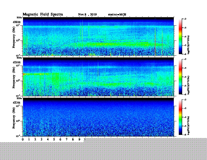Image resolution: width=207 pixels, height=160 pixels.
Task: Click the "station=MOS" label
Action: pyautogui.click(x=117, y=15)
